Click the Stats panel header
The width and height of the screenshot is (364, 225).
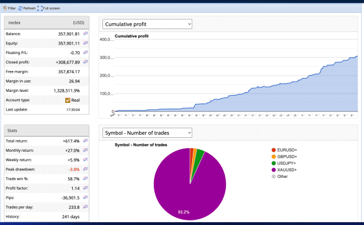[47, 130]
